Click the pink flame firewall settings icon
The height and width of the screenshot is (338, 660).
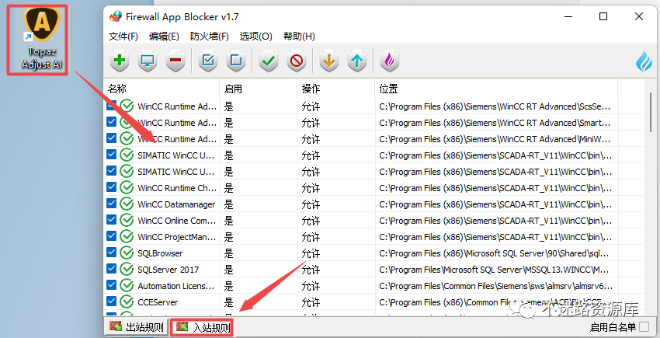390,61
